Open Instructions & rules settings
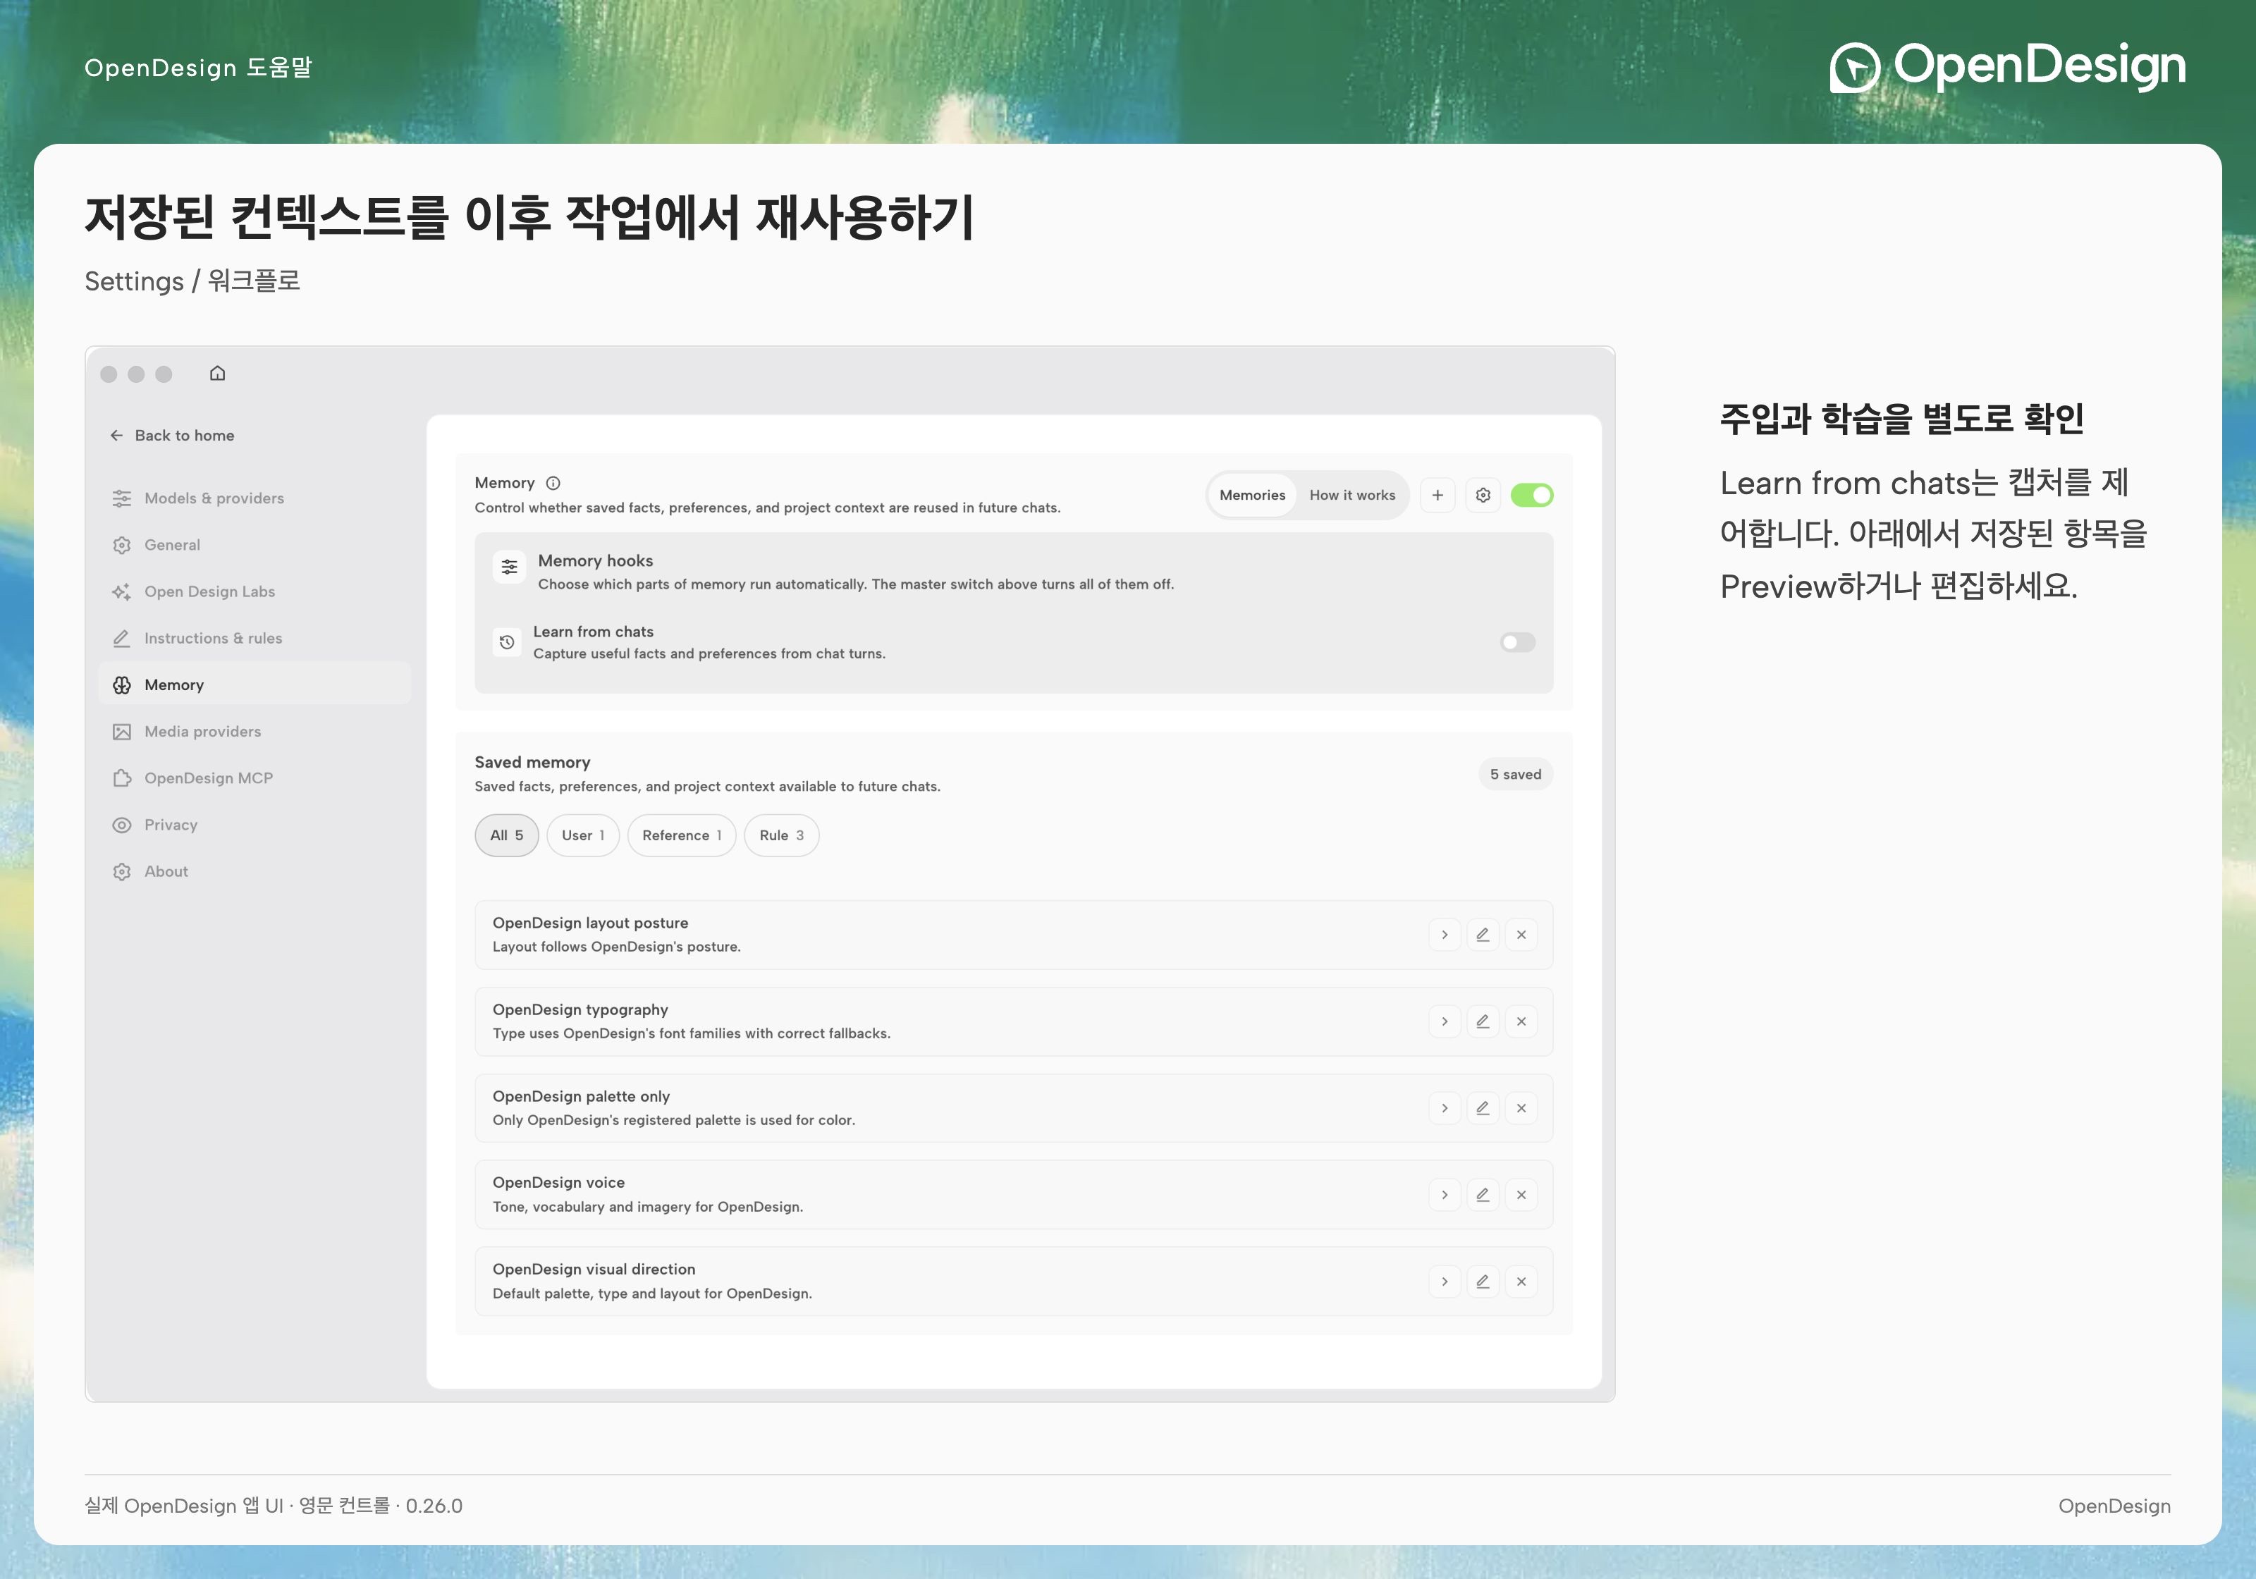The width and height of the screenshot is (2256, 1579). click(x=255, y=638)
